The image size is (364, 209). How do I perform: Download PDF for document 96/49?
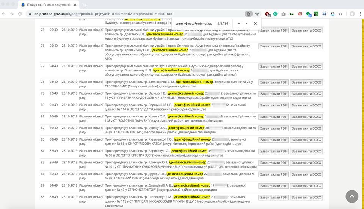tap(273, 30)
